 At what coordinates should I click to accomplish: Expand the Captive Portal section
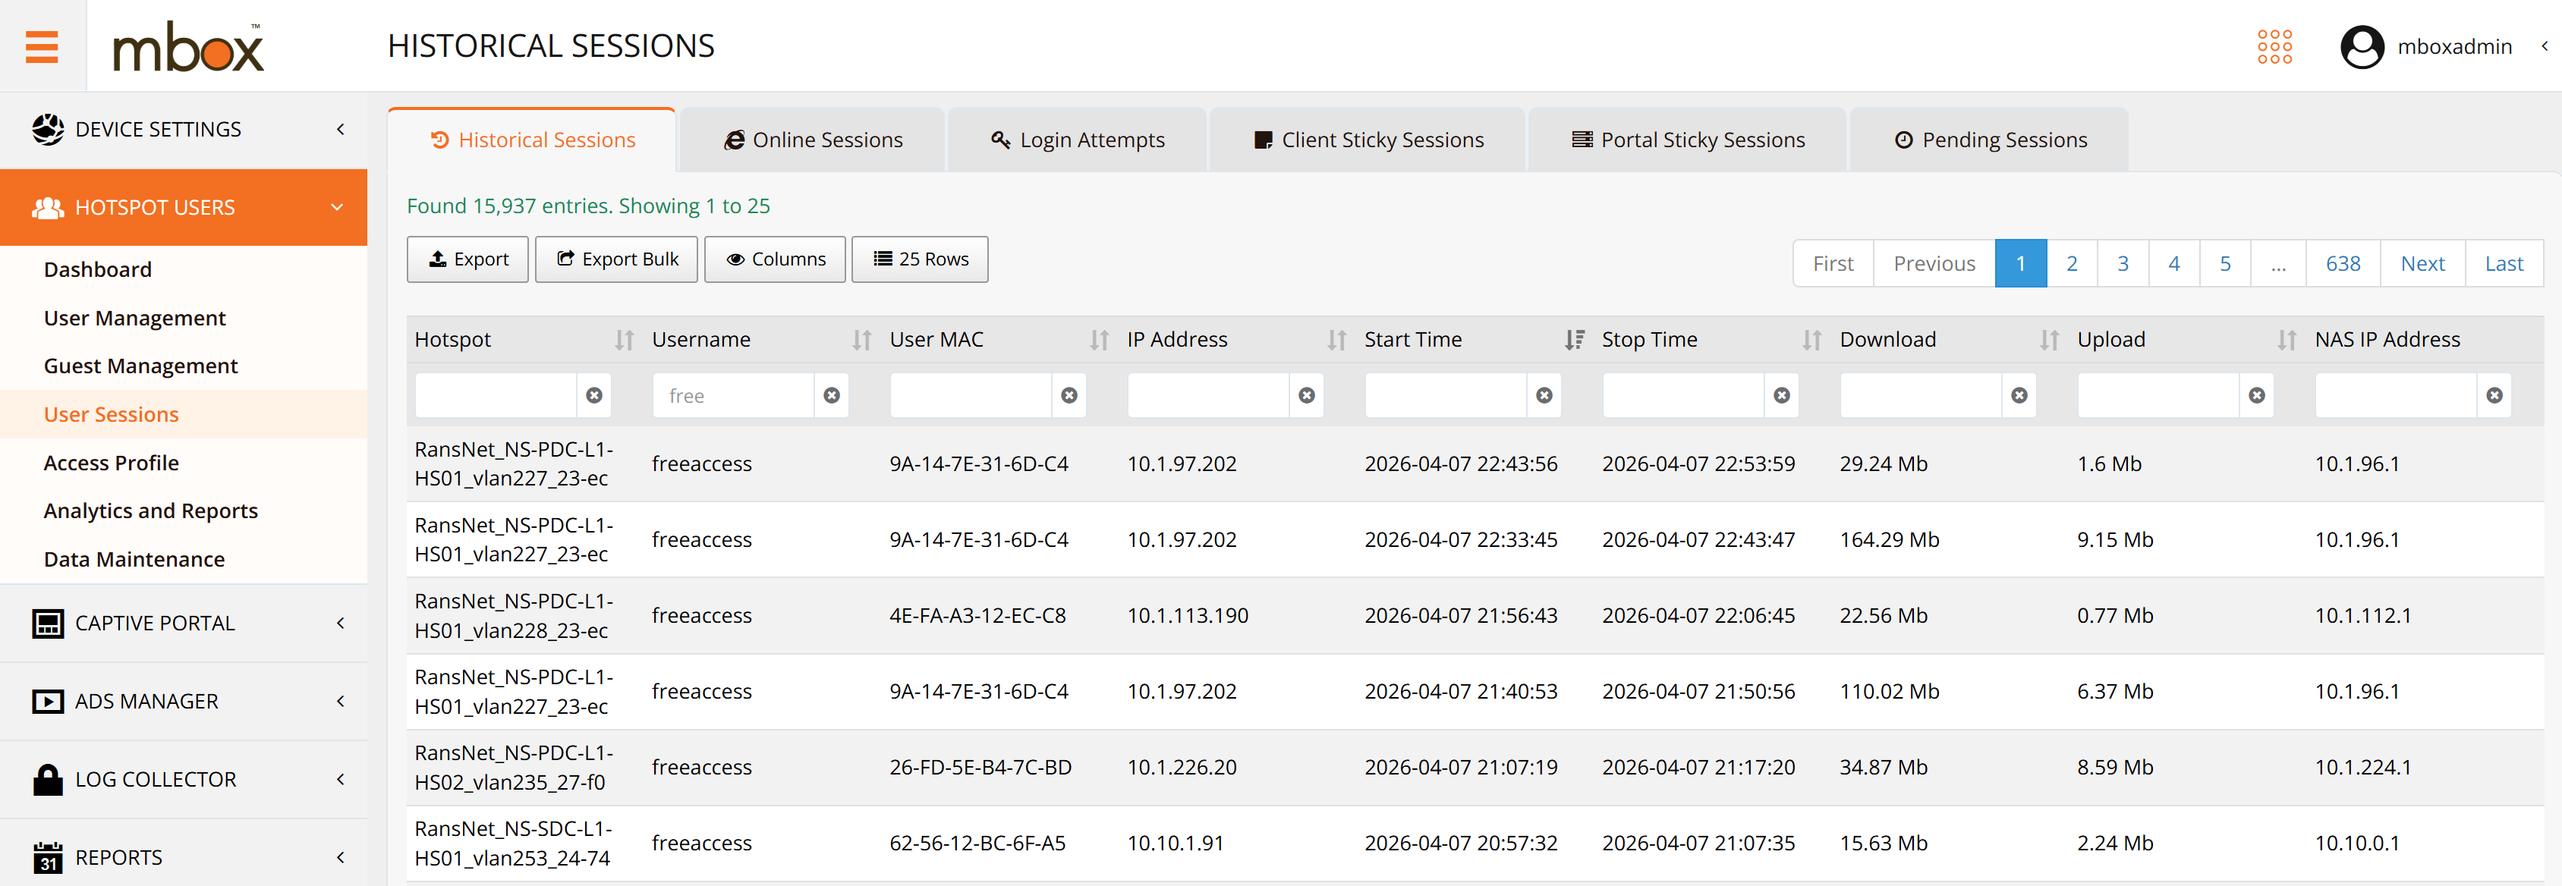click(184, 624)
